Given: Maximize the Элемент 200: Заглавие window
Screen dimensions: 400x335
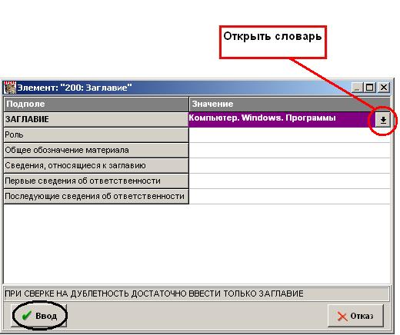Looking at the screenshot, I should point(370,88).
